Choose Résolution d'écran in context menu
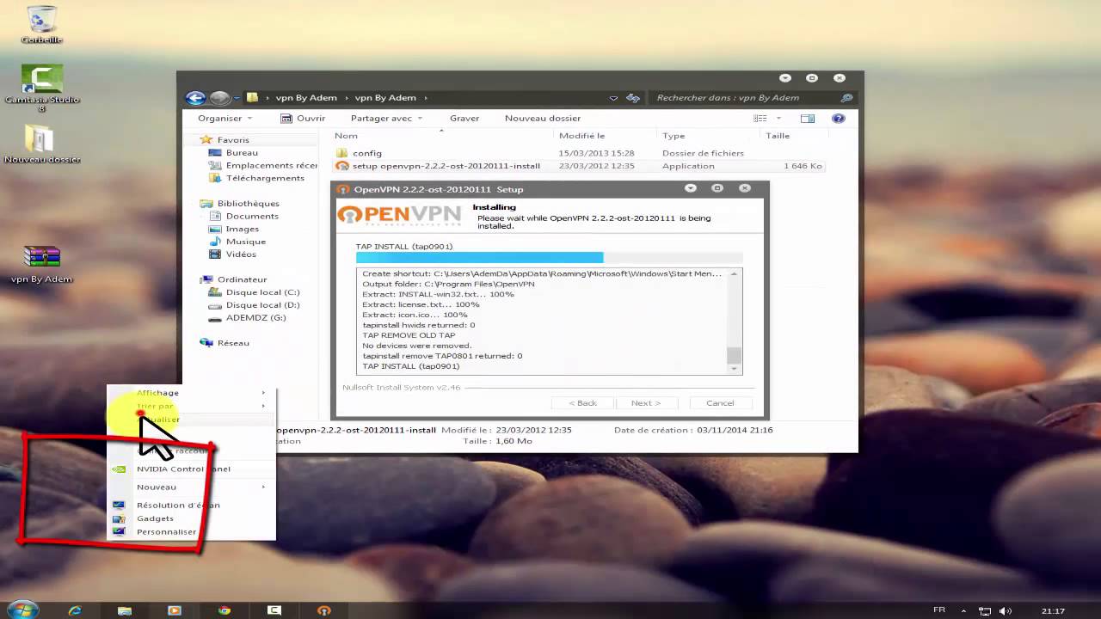 (190, 506)
